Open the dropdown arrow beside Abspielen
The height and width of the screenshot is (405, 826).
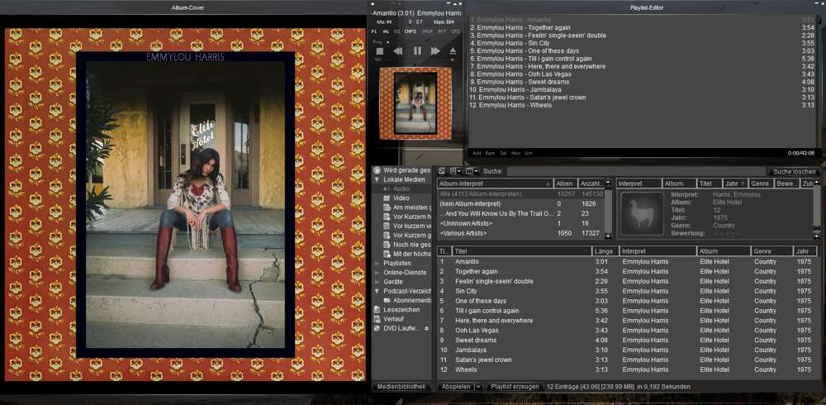(x=478, y=386)
